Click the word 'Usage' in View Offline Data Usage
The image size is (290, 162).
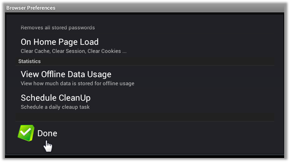99,75
